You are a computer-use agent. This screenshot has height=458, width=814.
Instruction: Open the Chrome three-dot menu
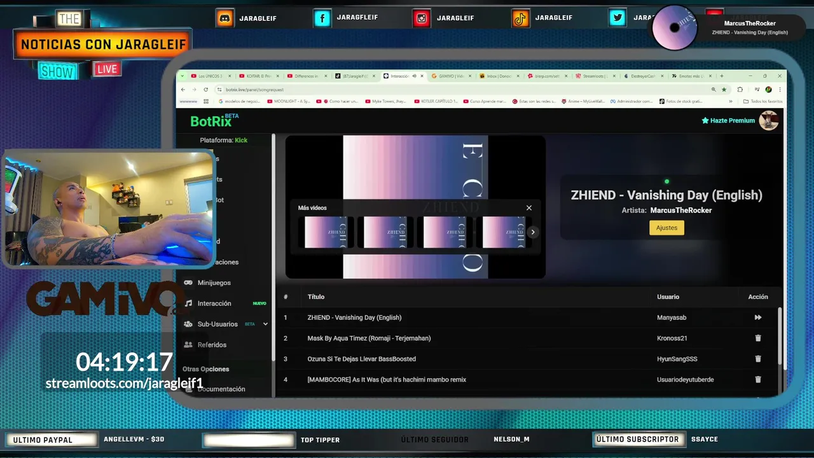click(x=779, y=90)
